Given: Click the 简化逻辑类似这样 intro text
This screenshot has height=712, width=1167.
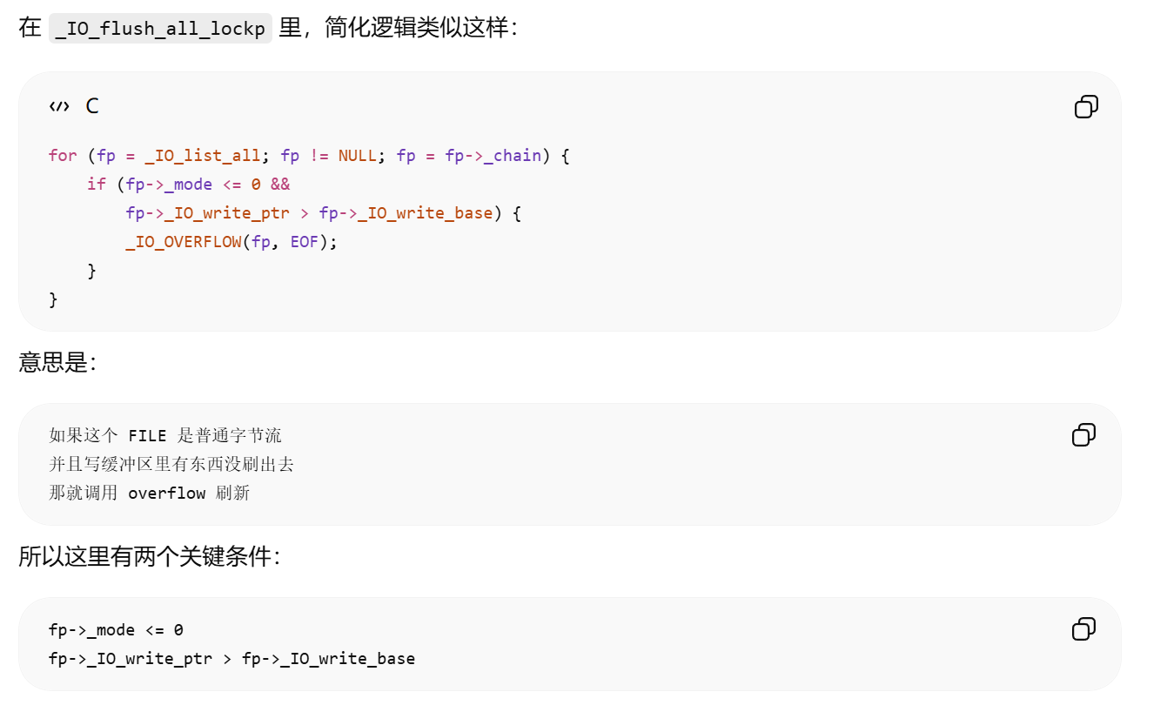Looking at the screenshot, I should [x=421, y=28].
